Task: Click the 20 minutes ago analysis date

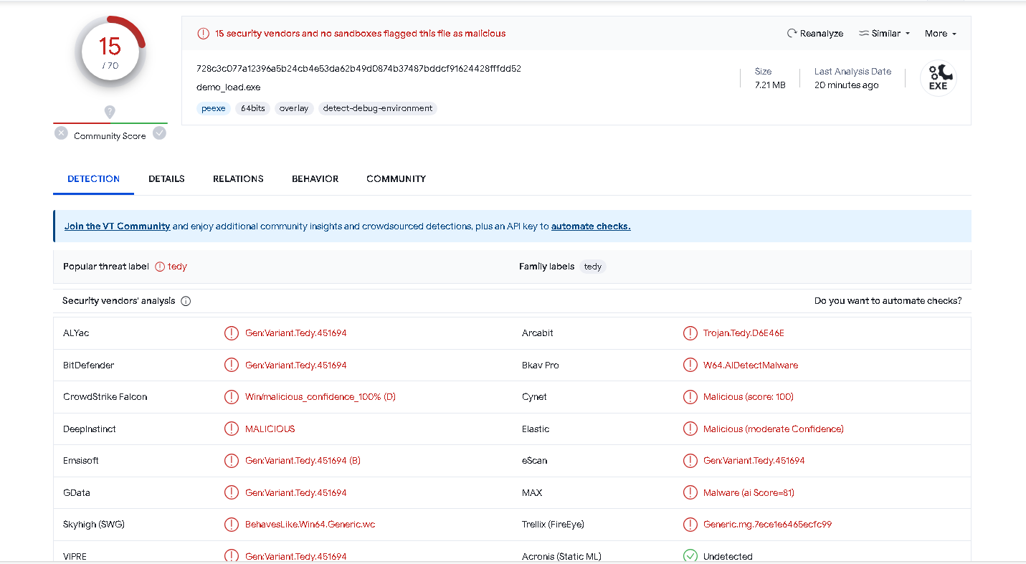Action: coord(846,85)
